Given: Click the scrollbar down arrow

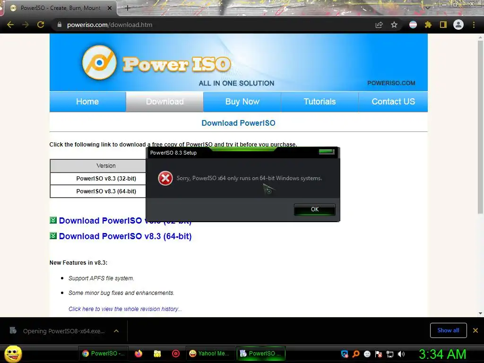Looking at the screenshot, I should click(480, 313).
